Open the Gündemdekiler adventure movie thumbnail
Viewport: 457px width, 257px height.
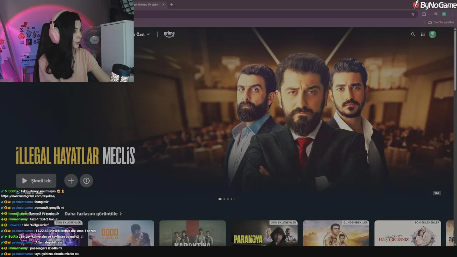click(336, 233)
